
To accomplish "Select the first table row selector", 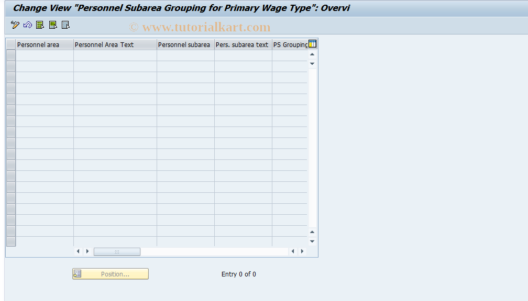I will pos(11,55).
